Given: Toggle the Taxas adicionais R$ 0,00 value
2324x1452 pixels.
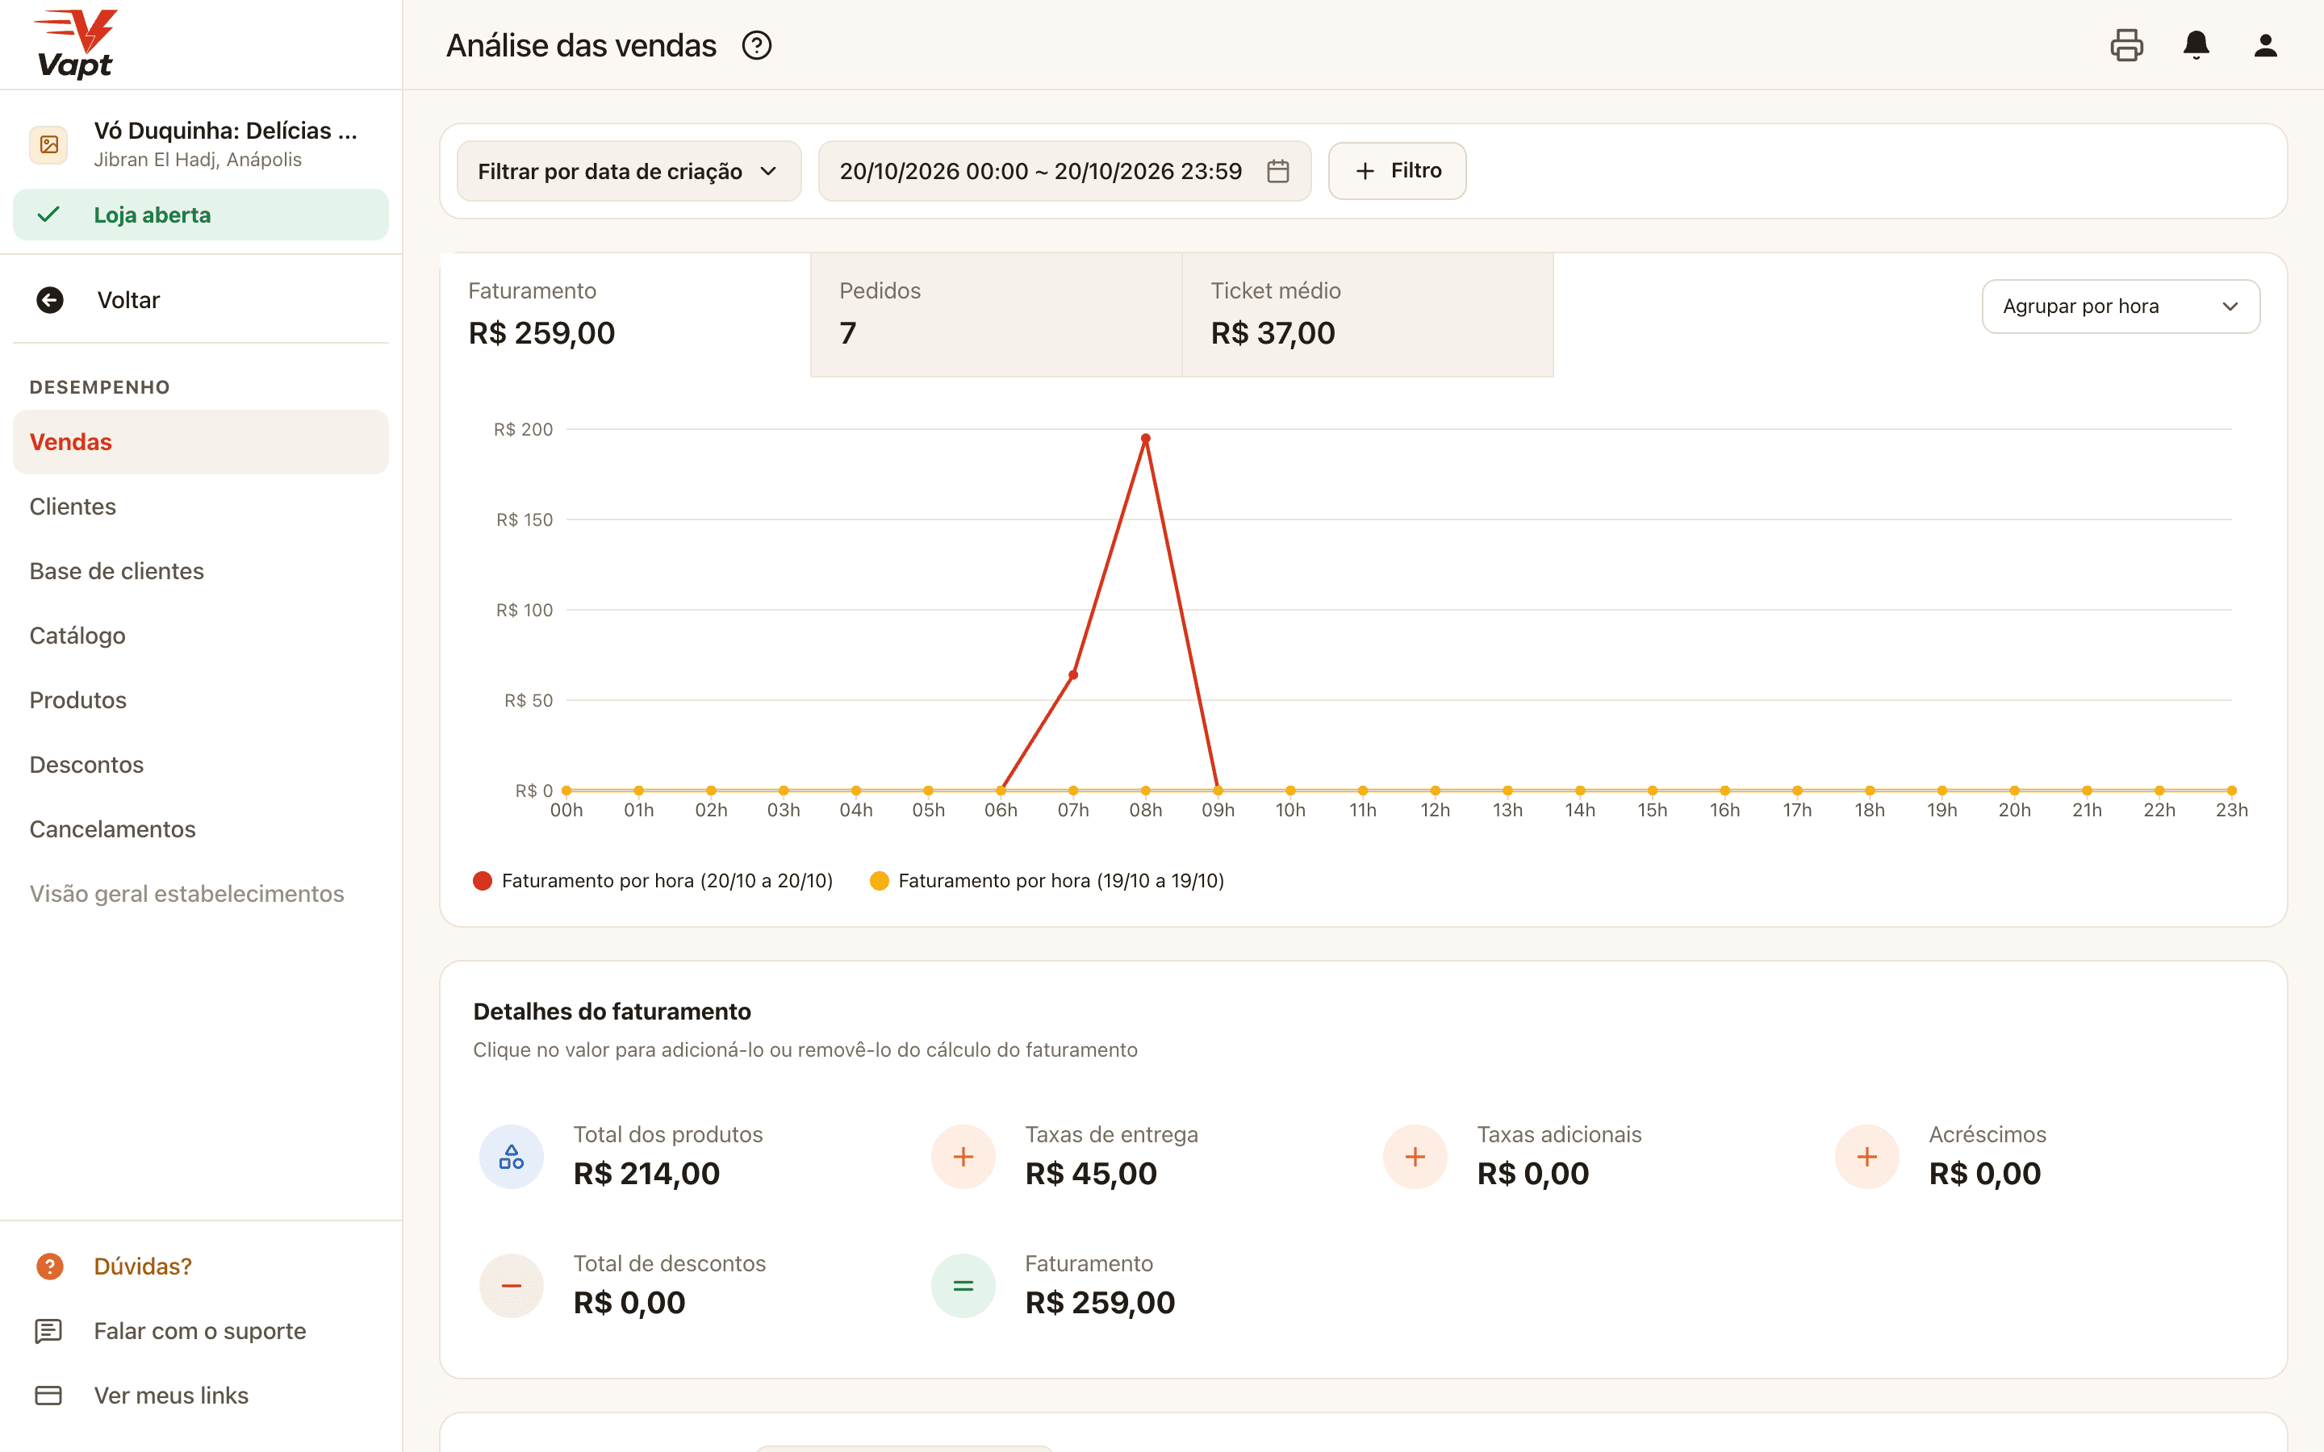Looking at the screenshot, I should (x=1532, y=1174).
